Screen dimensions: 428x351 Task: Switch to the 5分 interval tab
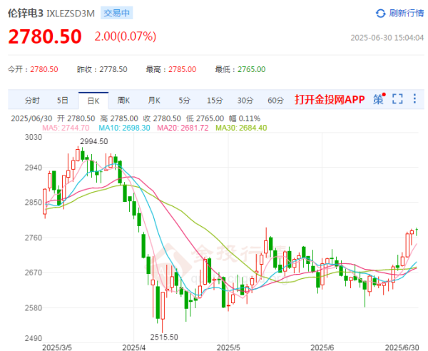[184, 101]
